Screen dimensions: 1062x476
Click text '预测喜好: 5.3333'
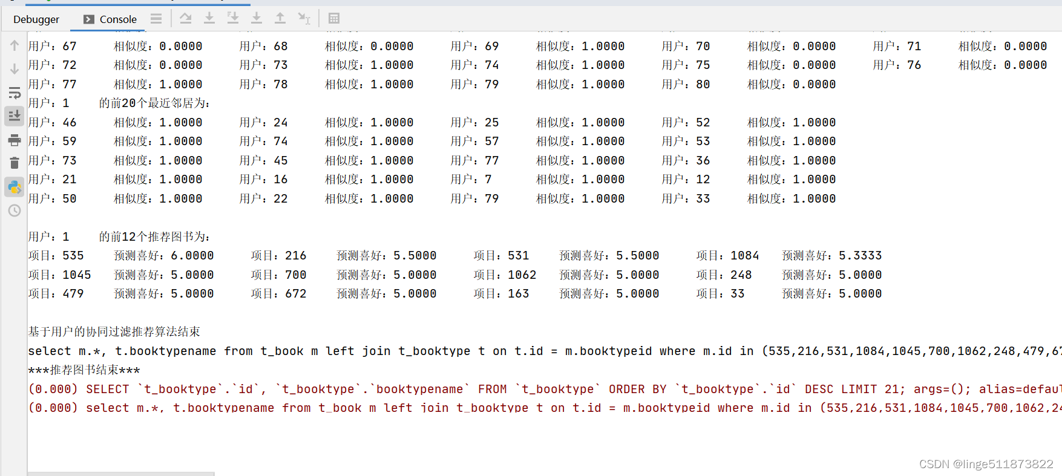click(832, 255)
